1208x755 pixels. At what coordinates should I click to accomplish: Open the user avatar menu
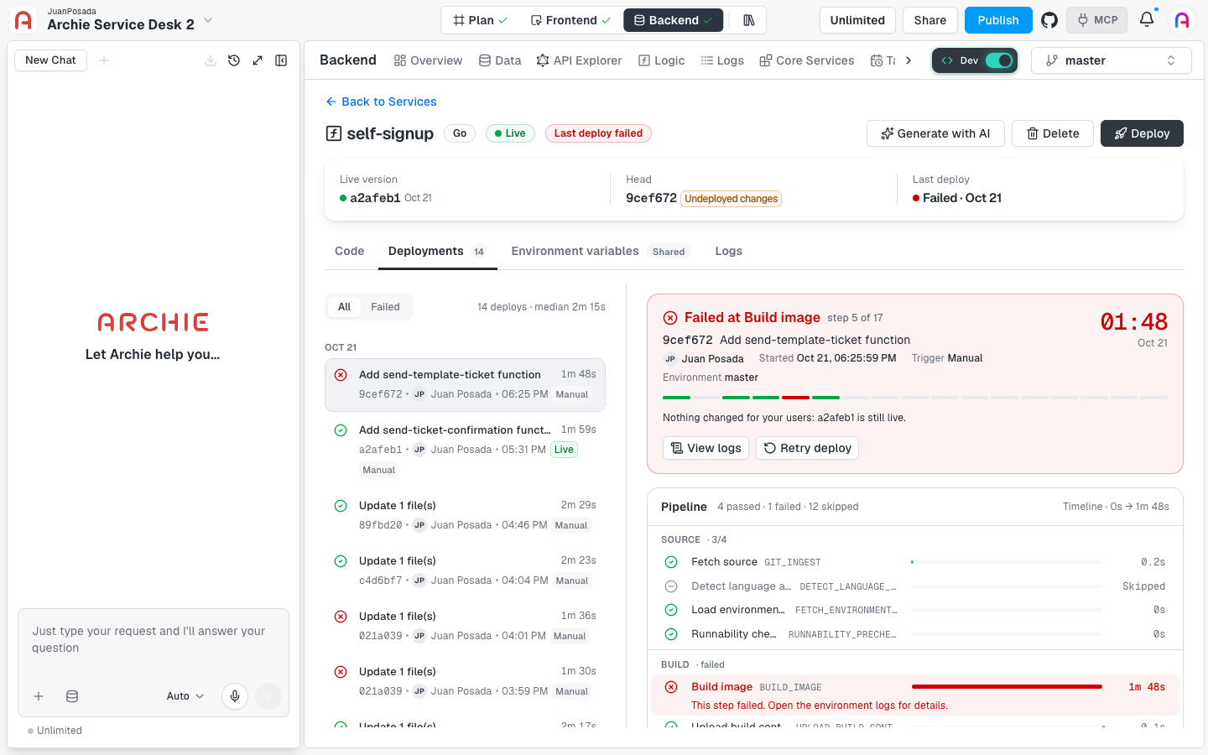1182,20
